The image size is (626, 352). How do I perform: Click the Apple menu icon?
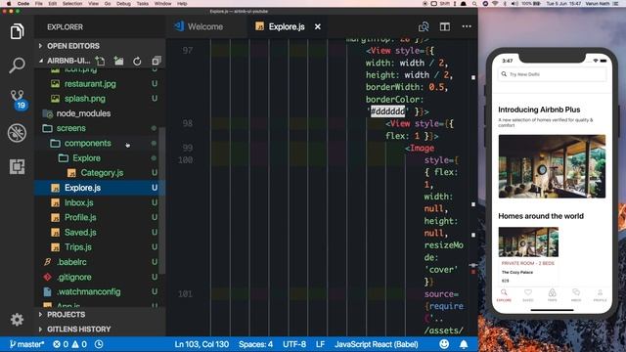click(9, 4)
